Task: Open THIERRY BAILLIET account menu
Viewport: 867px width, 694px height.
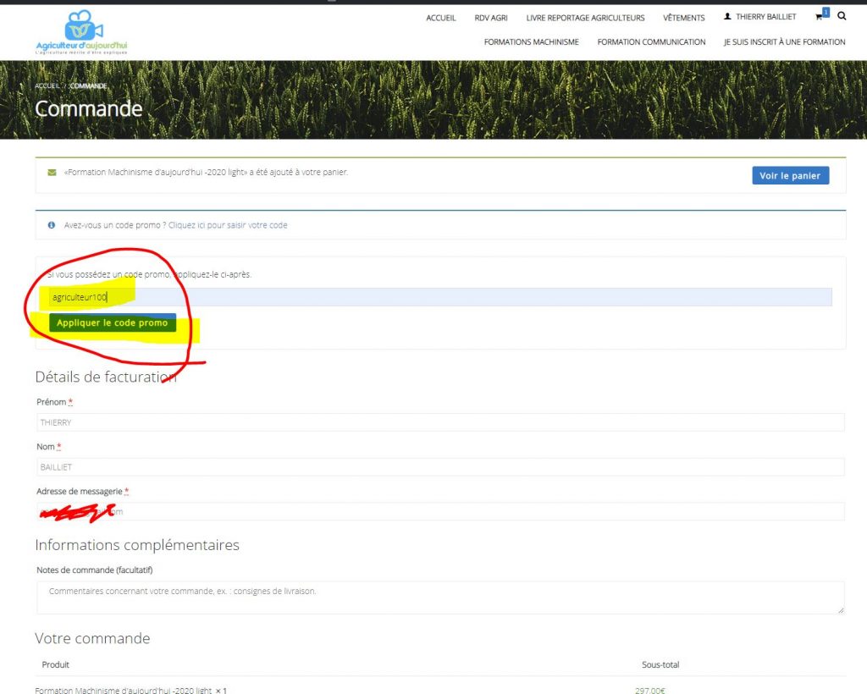Action: click(765, 17)
